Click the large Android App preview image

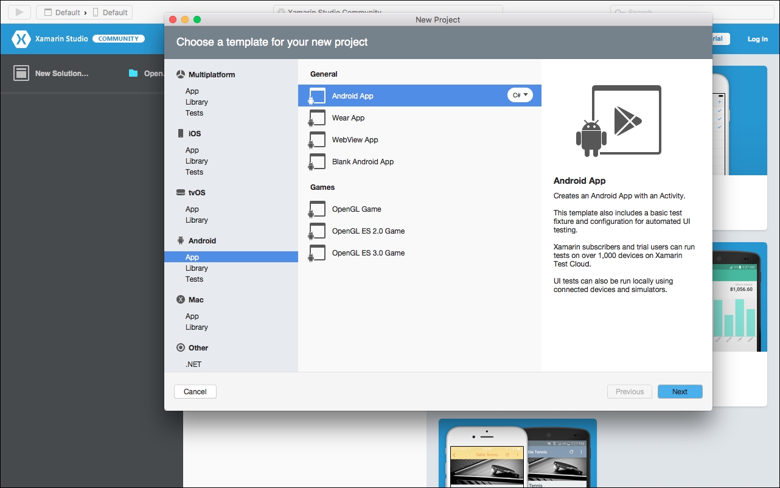pos(619,121)
